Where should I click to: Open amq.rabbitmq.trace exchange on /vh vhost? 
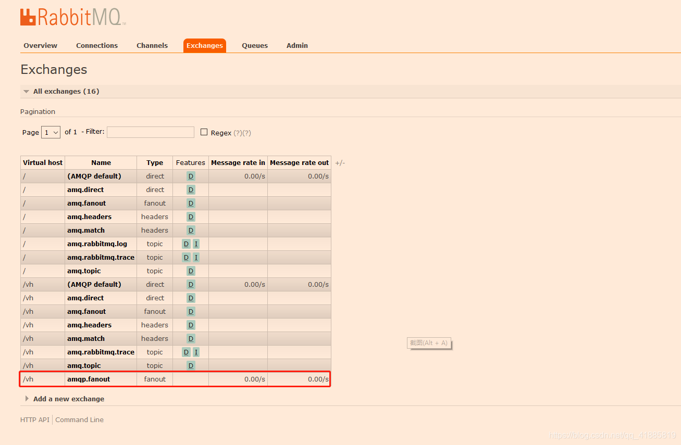tap(101, 352)
